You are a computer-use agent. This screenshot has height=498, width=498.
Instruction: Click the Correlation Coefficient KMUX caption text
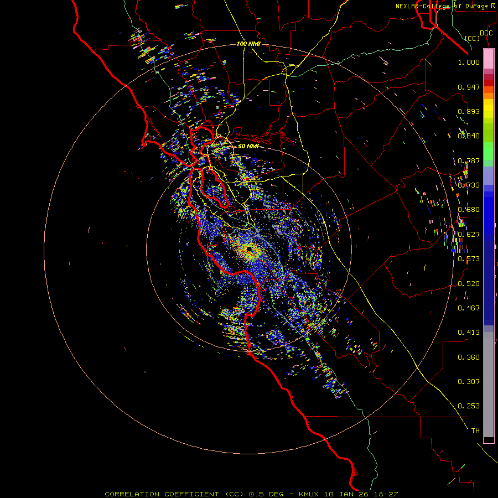pos(251,494)
